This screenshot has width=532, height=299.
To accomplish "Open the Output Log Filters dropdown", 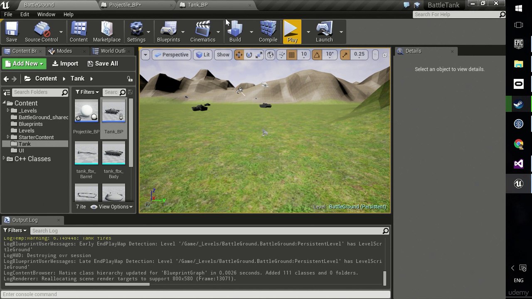I will click(15, 231).
